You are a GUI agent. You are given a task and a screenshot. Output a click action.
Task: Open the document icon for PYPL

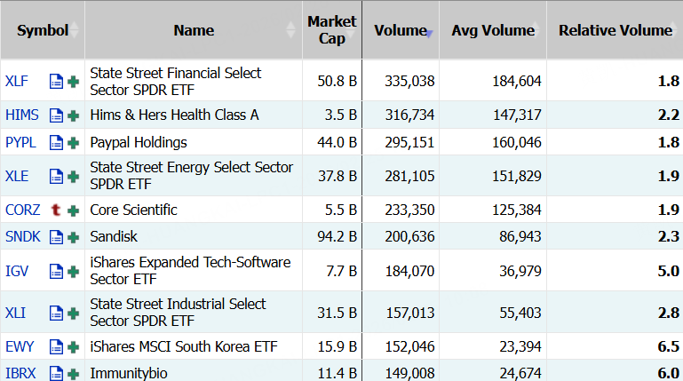pos(56,142)
